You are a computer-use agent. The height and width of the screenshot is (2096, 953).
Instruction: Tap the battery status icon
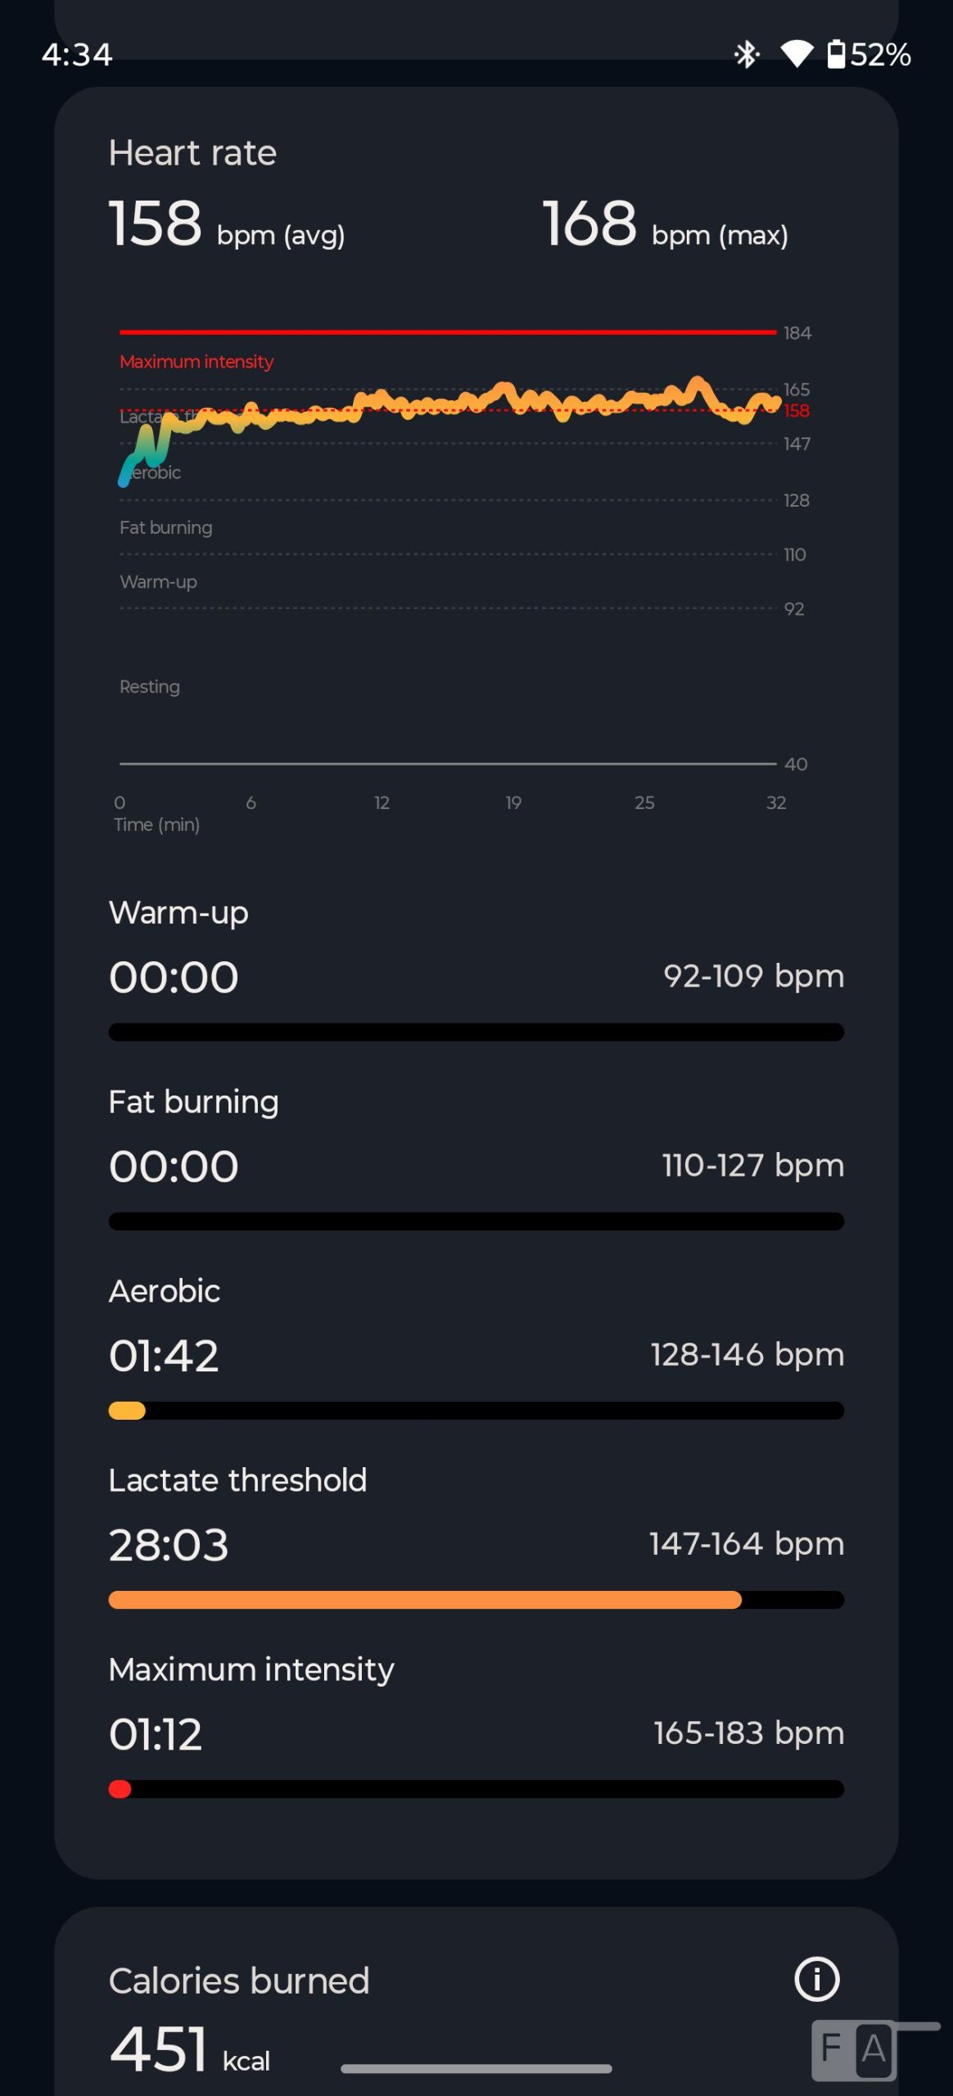(836, 55)
